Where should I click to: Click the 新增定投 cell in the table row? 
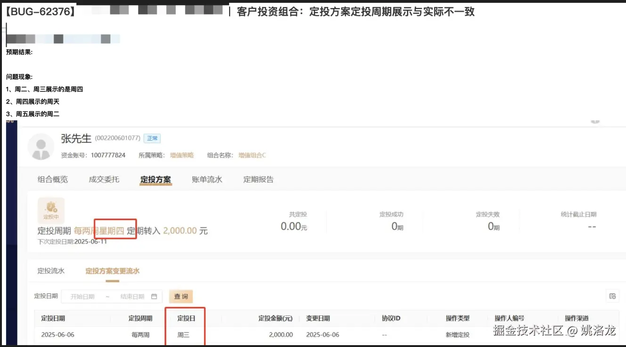pyautogui.click(x=458, y=335)
